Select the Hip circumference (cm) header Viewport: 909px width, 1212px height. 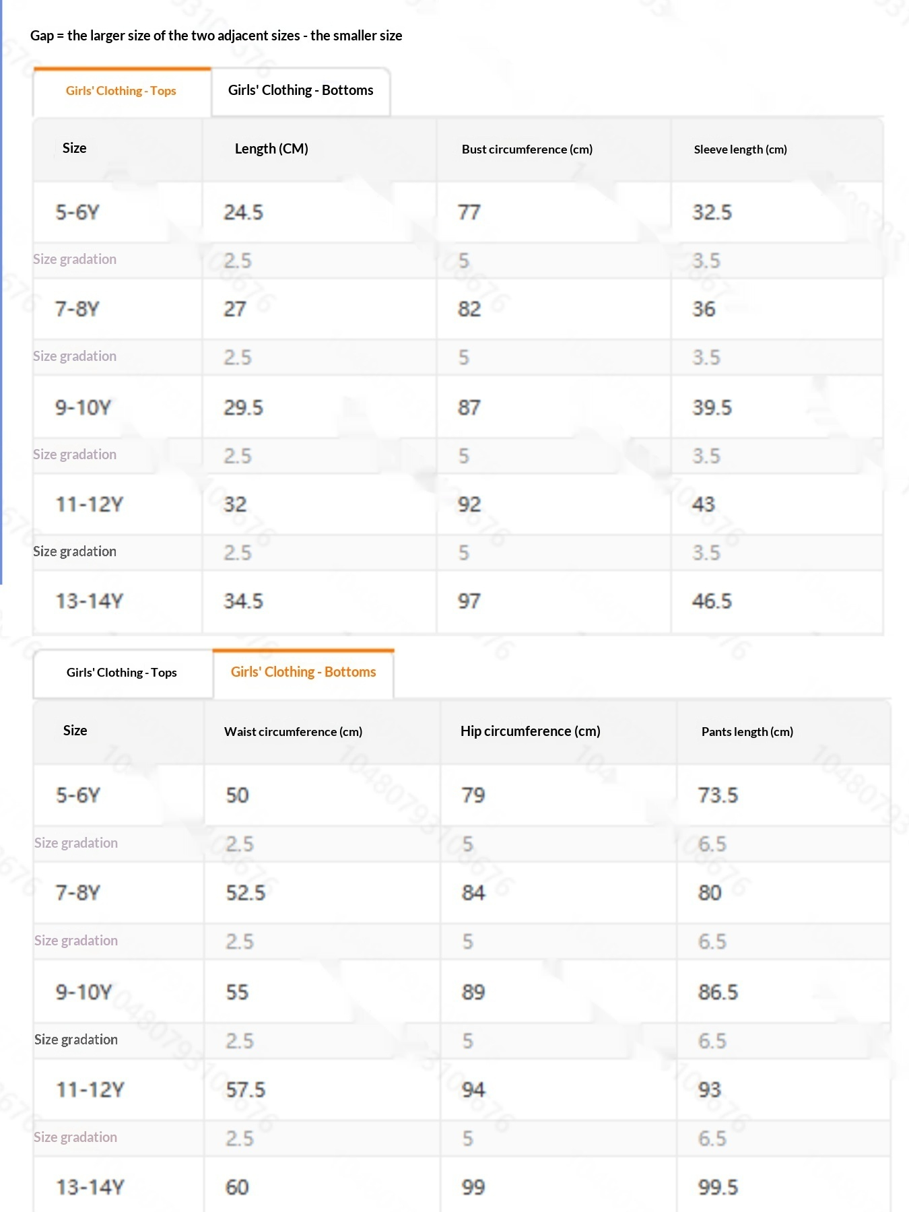tap(530, 731)
